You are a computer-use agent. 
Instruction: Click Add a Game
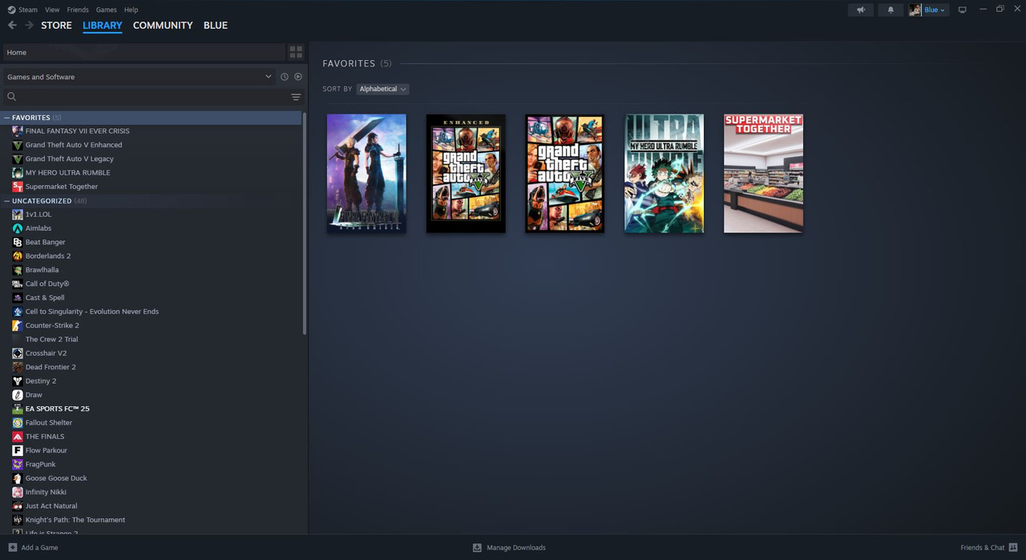[x=39, y=547]
